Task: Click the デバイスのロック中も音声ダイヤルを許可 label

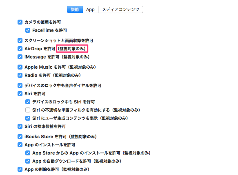Action: (63, 85)
